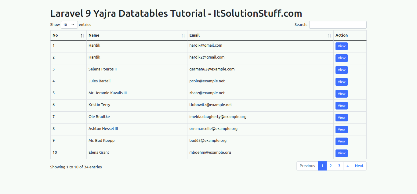
Task: View details of Ole Bradtke
Action: (x=341, y=118)
